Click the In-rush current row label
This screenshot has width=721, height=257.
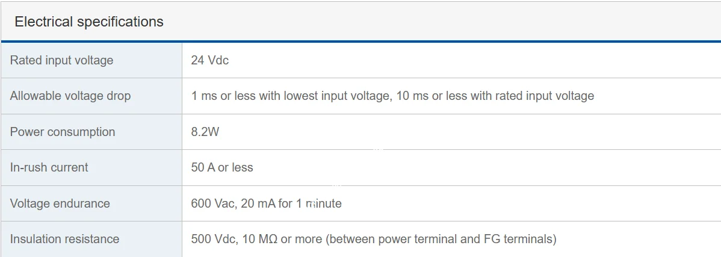(x=49, y=167)
